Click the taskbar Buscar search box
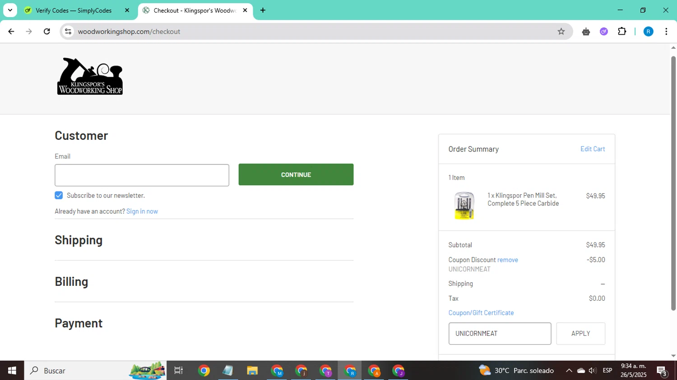The image size is (677, 380). click(95, 371)
